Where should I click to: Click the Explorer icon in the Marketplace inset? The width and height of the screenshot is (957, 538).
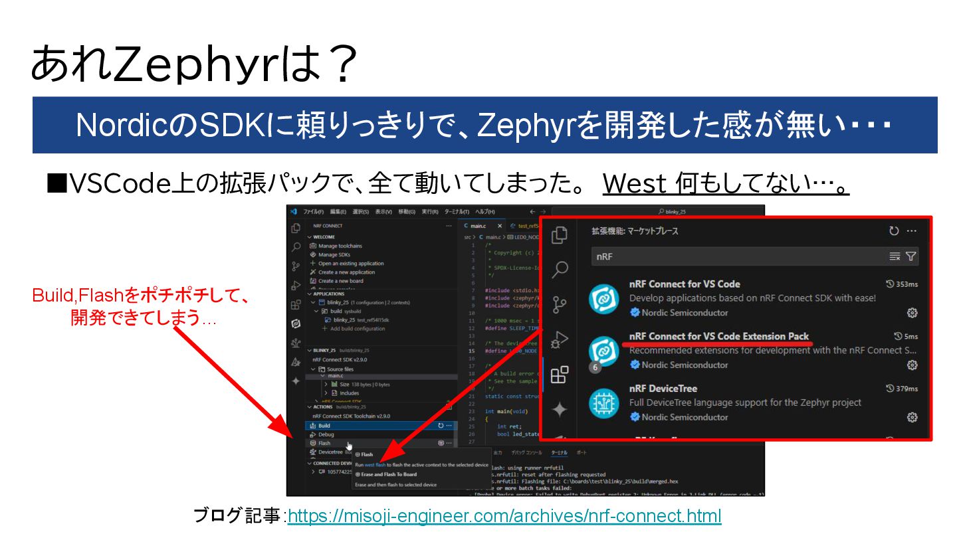tap(560, 234)
